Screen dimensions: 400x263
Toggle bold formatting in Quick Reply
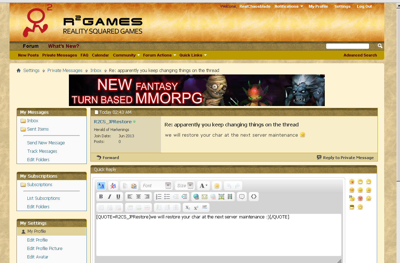point(101,197)
